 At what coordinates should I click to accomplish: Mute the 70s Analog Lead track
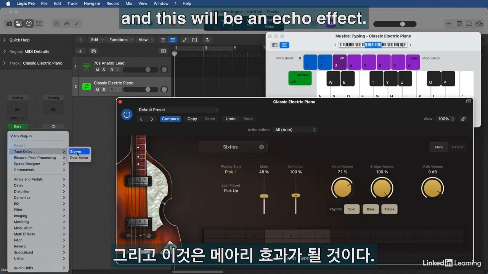coord(97,70)
